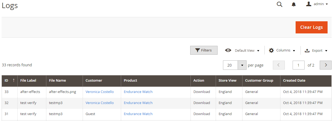Sort the table by ID column
The width and height of the screenshot is (333, 121).
click(9, 80)
